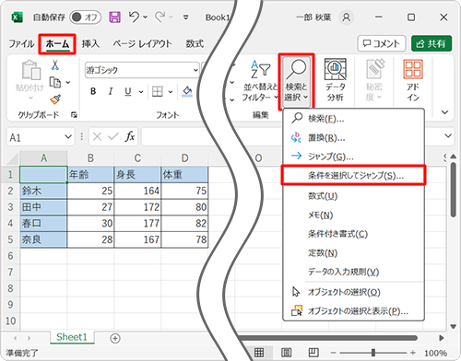Image resolution: width=461 pixels, height=361 pixels.
Task: Click the Copy icon
Action: coord(55,82)
